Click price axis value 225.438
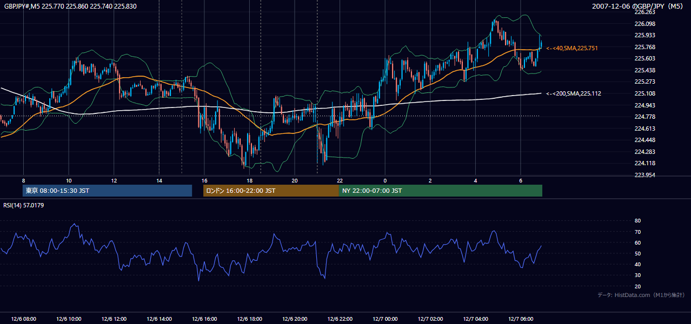This screenshot has height=324, width=691. point(645,70)
